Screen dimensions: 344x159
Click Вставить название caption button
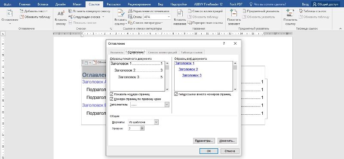180,18
